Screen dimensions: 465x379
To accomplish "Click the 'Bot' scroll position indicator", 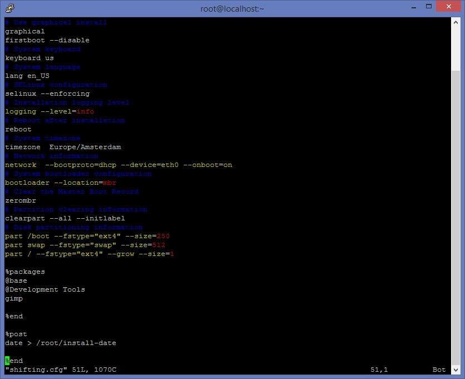I will 439,370.
